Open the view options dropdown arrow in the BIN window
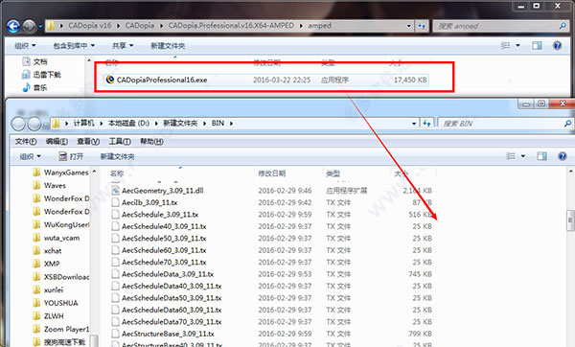 tap(523, 156)
